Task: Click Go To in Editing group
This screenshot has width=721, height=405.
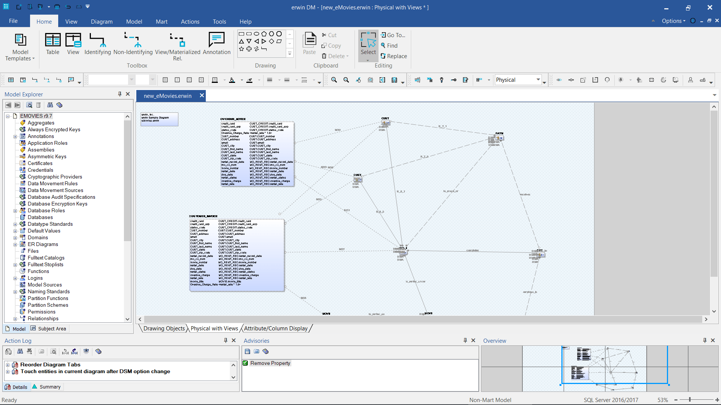Action: click(x=393, y=35)
